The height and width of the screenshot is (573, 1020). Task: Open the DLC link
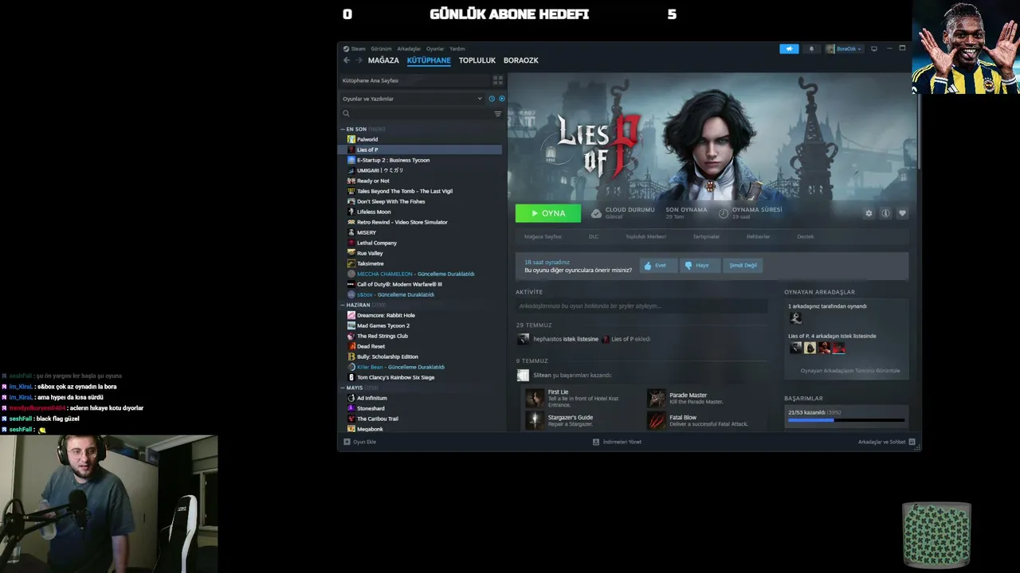[594, 236]
